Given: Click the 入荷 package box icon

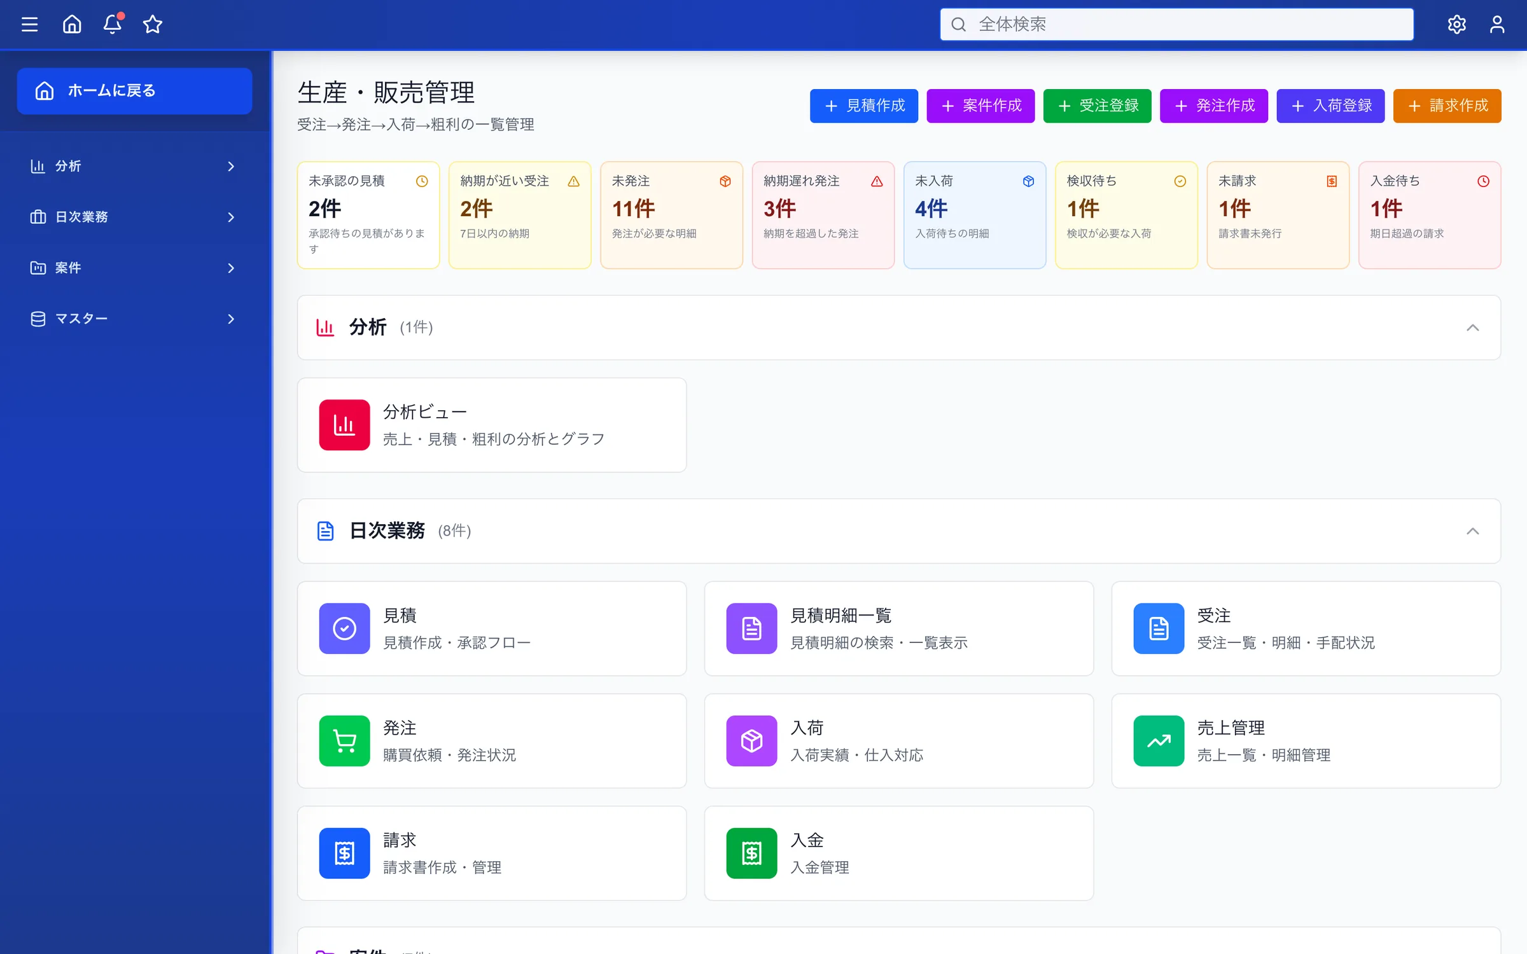Looking at the screenshot, I should [751, 741].
